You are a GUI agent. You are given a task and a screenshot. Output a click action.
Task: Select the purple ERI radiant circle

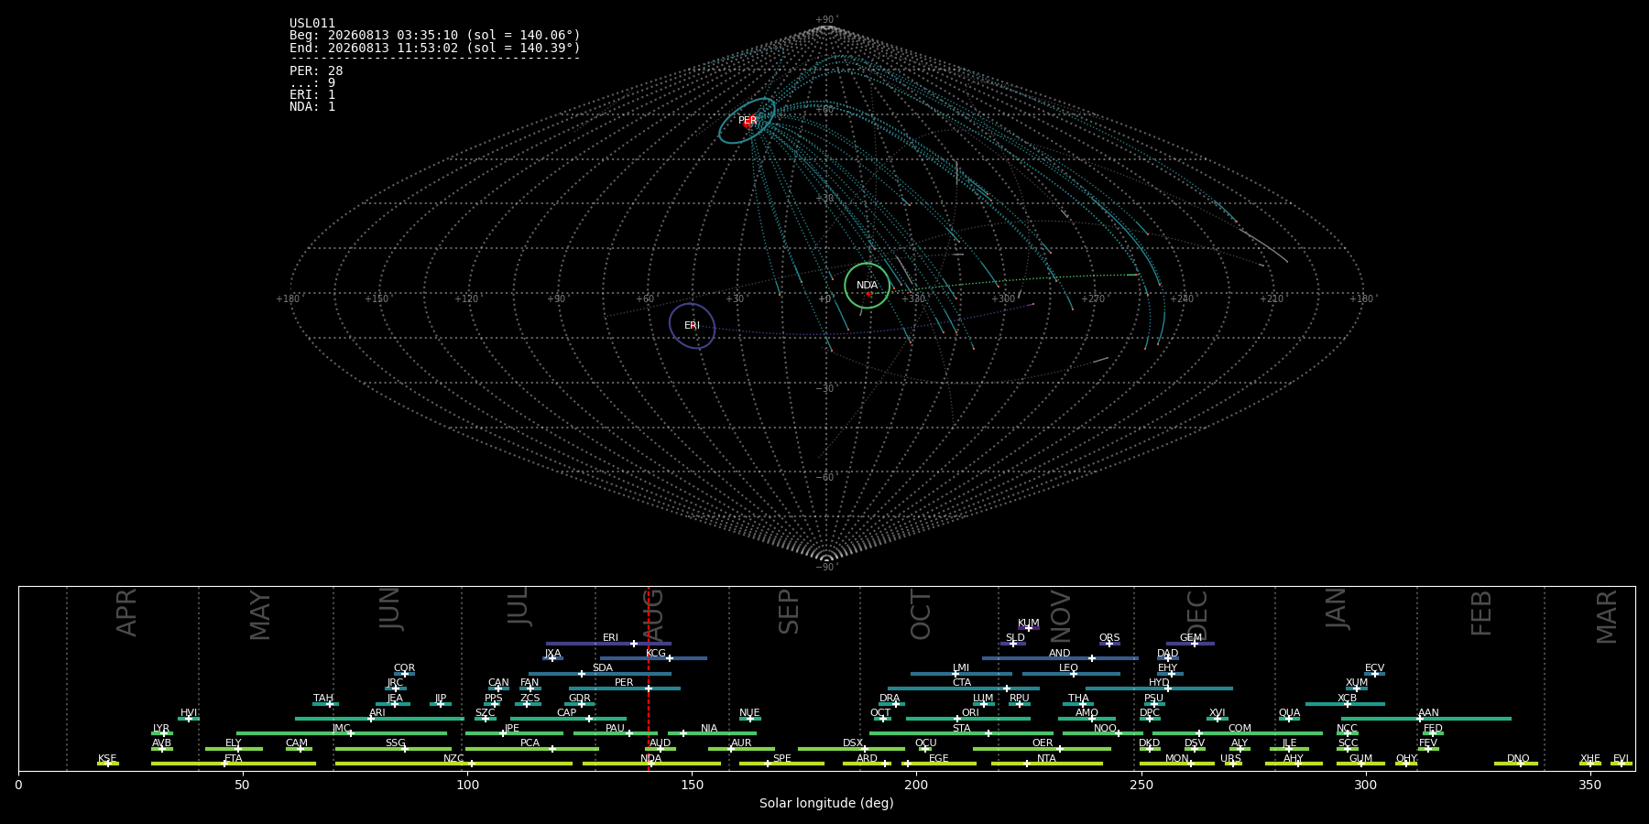click(692, 326)
